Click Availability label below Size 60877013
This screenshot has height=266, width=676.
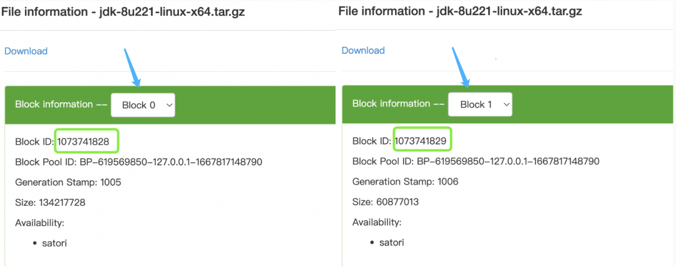coord(377,222)
